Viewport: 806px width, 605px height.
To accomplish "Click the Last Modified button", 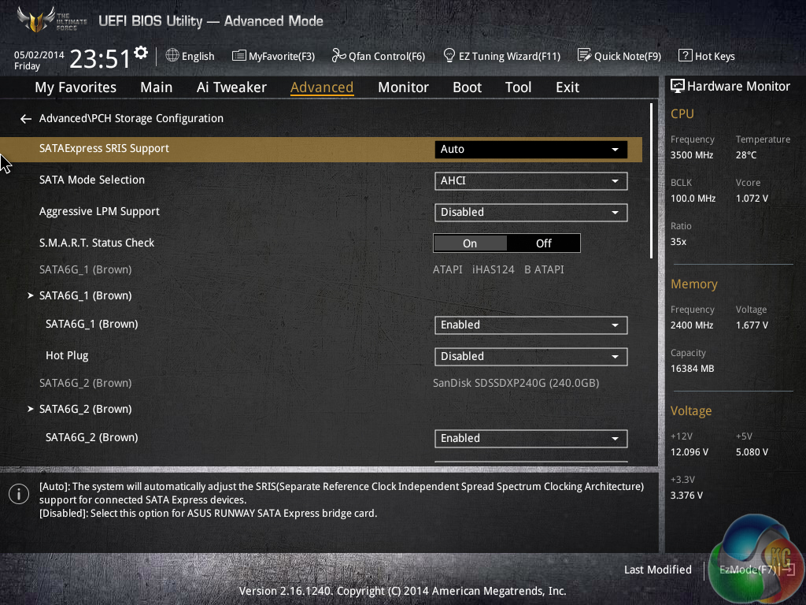I will [657, 570].
